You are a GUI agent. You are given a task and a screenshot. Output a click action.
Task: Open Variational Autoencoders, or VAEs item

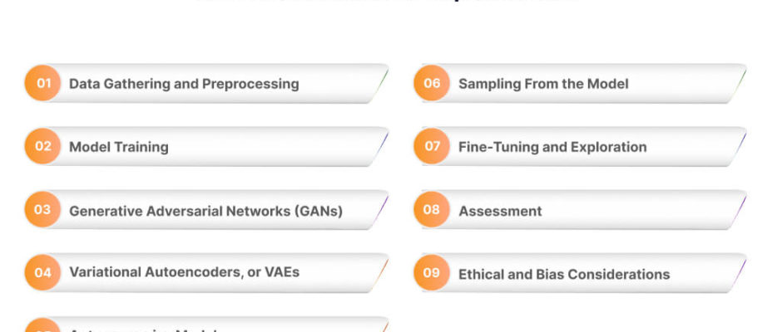(184, 272)
